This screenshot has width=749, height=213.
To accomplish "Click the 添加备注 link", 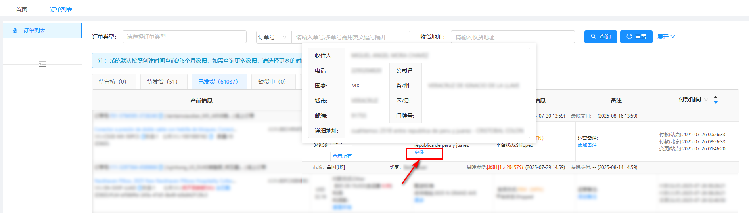I will point(587,145).
